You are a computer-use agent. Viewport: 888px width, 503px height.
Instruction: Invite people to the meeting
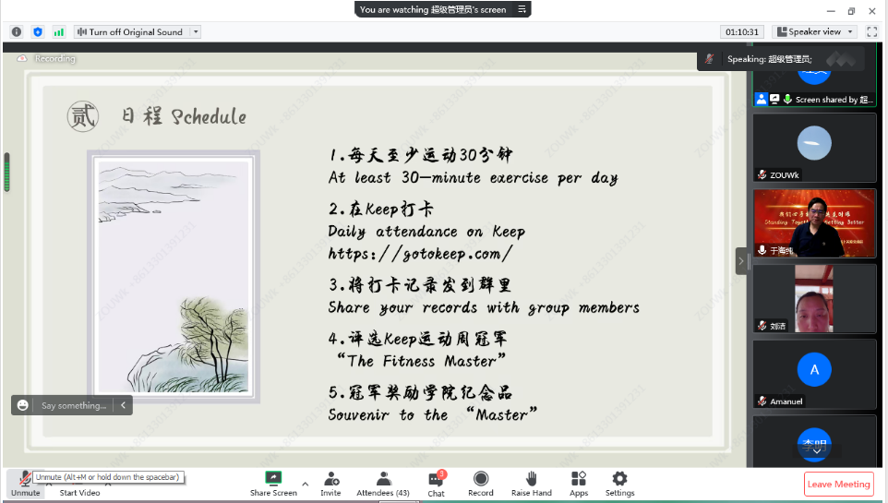[330, 485]
